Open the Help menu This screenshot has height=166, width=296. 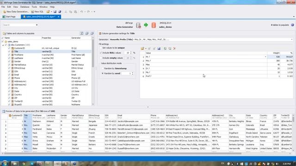tap(52, 7)
